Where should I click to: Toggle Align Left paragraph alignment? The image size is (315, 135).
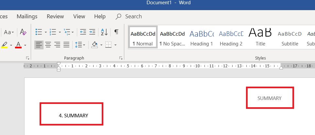(39, 44)
